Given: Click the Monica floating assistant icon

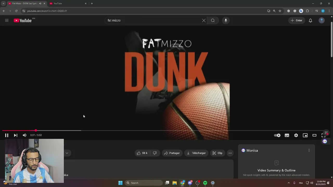Looking at the screenshot, I should coord(325,141).
